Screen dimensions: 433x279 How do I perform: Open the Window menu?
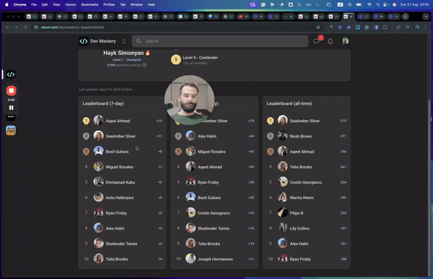(137, 5)
